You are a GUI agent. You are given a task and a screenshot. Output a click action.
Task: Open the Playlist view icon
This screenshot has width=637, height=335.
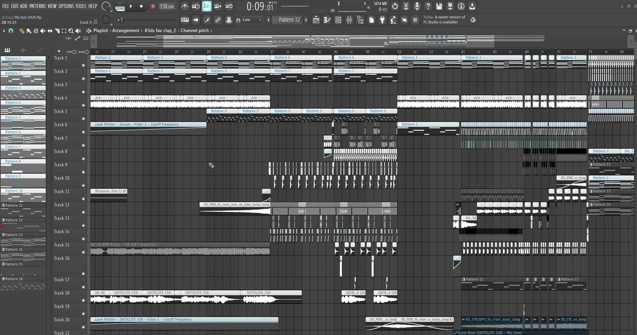[316, 20]
